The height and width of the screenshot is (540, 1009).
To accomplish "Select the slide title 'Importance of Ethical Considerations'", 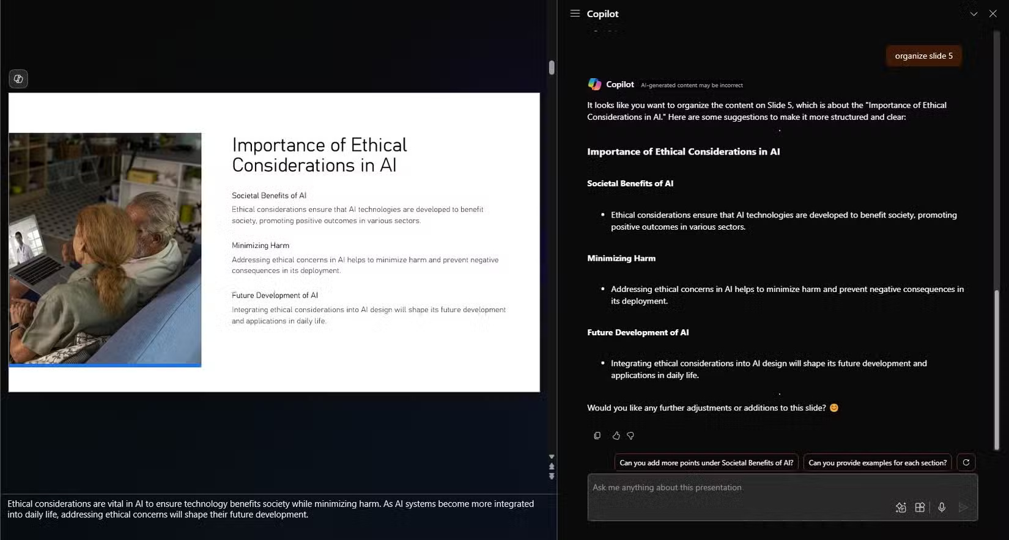I will pyautogui.click(x=319, y=155).
